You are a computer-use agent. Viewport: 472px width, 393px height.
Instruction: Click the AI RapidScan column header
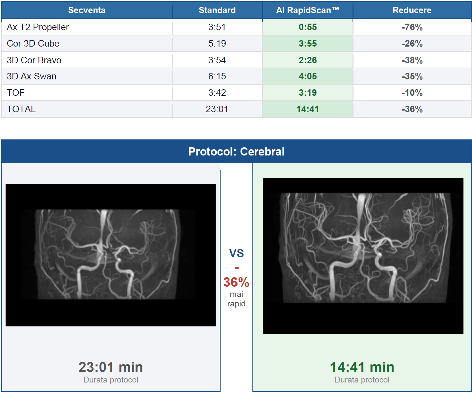[x=308, y=10]
